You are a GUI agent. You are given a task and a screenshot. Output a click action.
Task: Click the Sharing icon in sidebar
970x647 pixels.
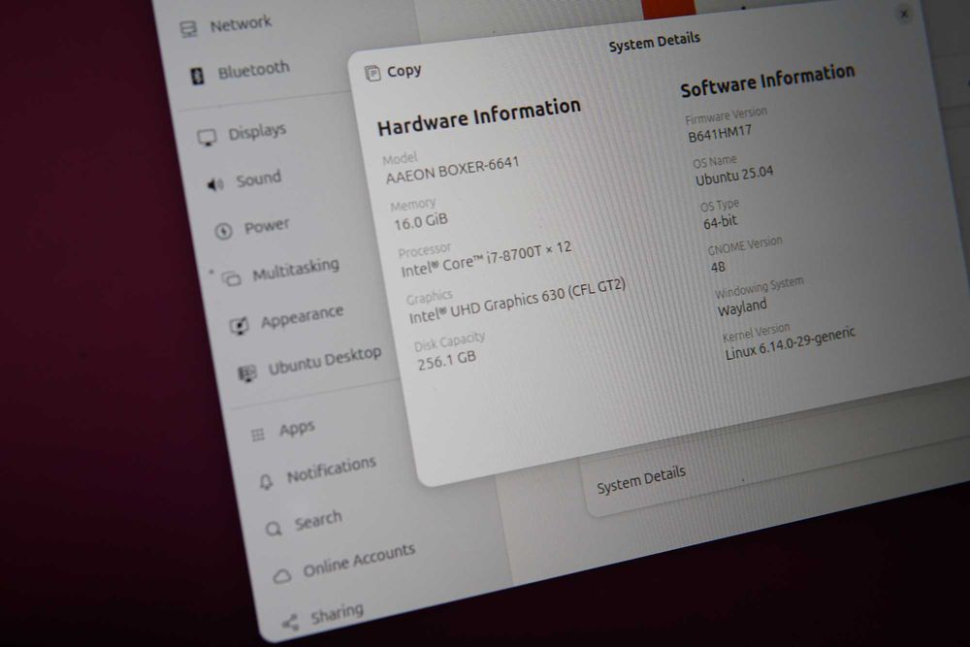[x=290, y=622]
